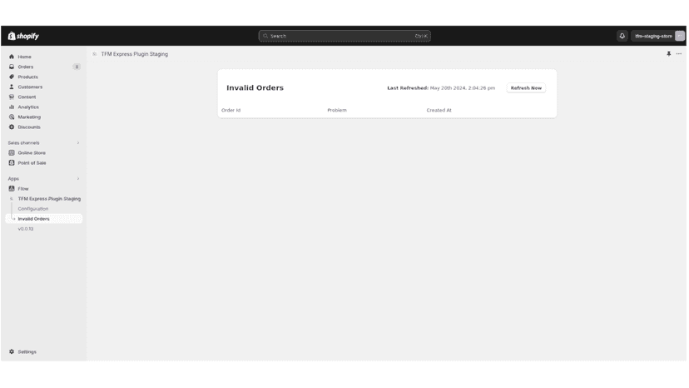Screen dimensions: 689x388
Task: Open the notifications bell
Action: [x=622, y=36]
